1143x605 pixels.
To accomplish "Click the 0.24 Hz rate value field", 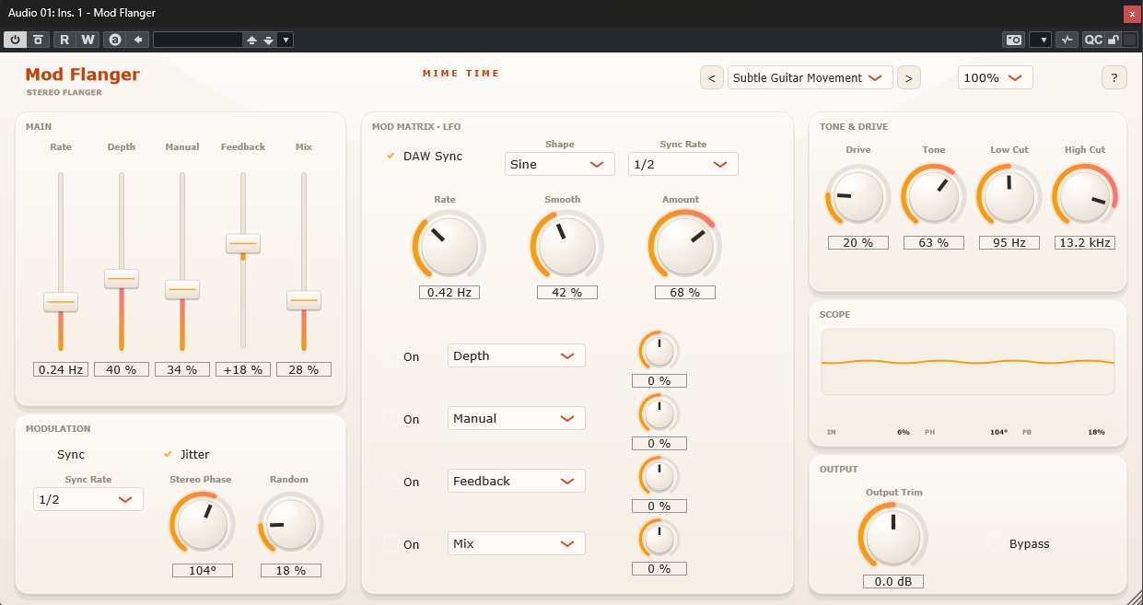I will (x=61, y=369).
